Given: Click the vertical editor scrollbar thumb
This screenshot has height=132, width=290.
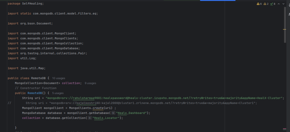Looking at the screenshot, I should pyautogui.click(x=285, y=25).
